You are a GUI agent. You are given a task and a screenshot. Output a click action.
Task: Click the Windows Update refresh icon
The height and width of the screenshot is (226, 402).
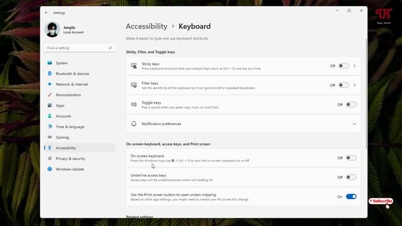click(50, 169)
